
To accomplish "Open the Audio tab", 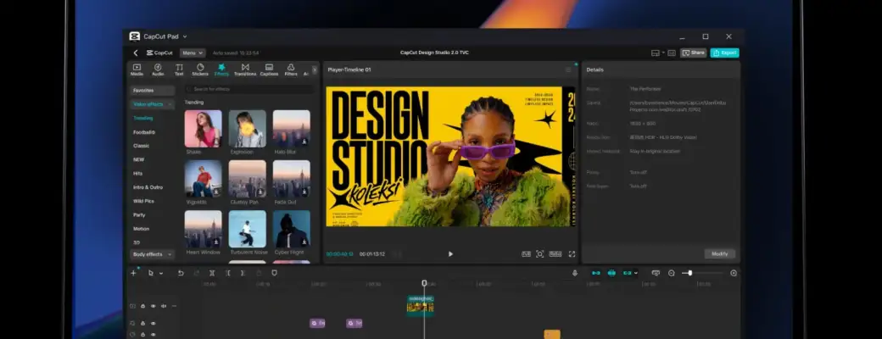I will pyautogui.click(x=158, y=69).
